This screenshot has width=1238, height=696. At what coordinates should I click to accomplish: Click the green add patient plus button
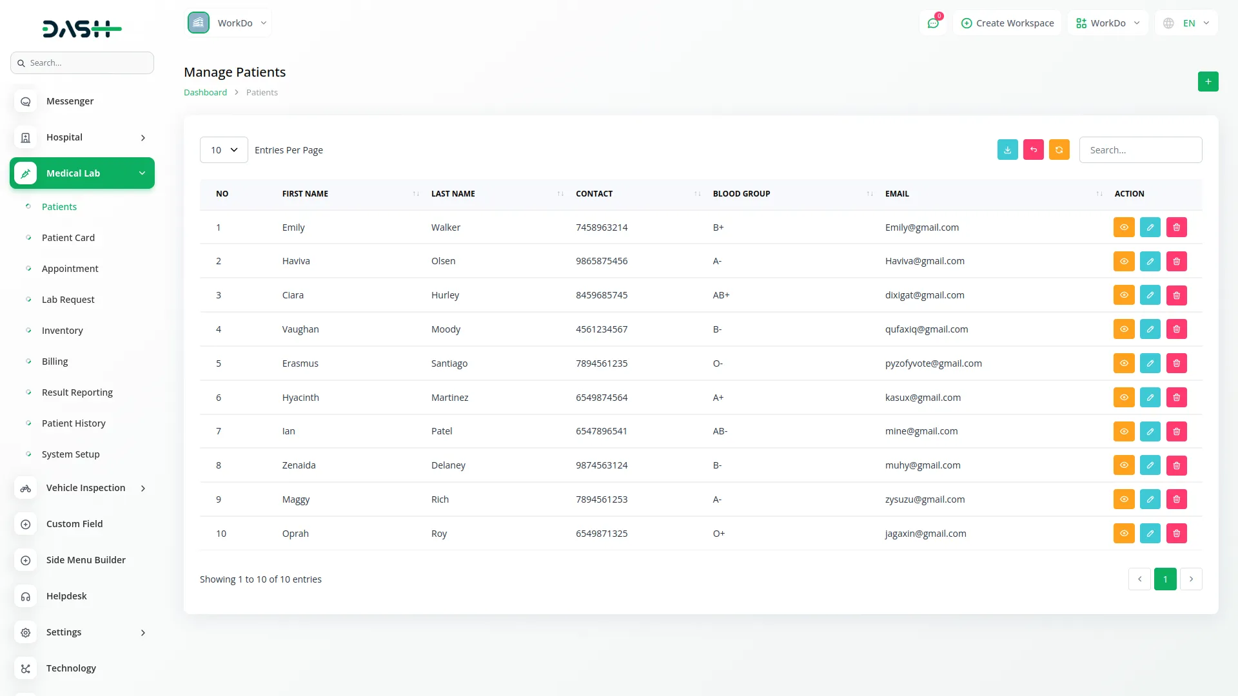click(1208, 82)
